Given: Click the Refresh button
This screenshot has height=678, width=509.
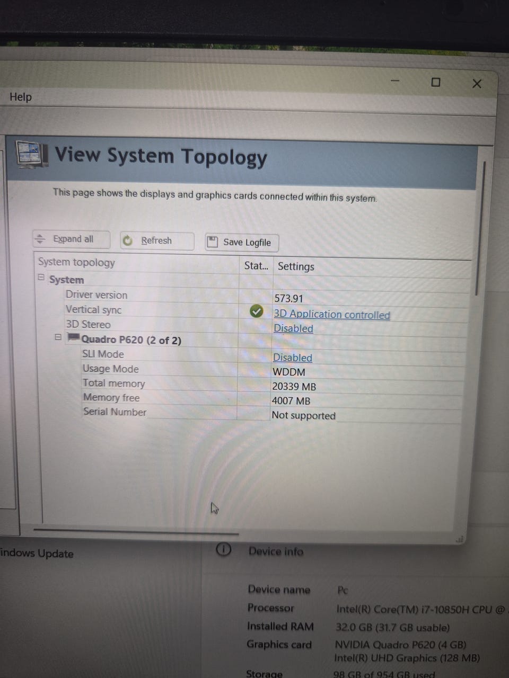Looking at the screenshot, I should point(157,240).
